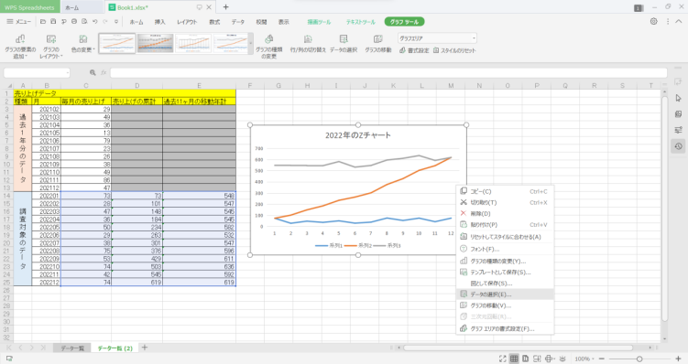The height and width of the screenshot is (364, 688).
Task: Click the fx insert function icon
Action: point(104,73)
